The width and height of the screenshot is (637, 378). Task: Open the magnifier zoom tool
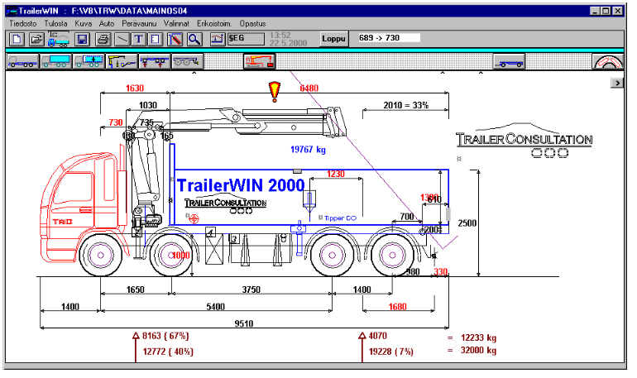(194, 39)
